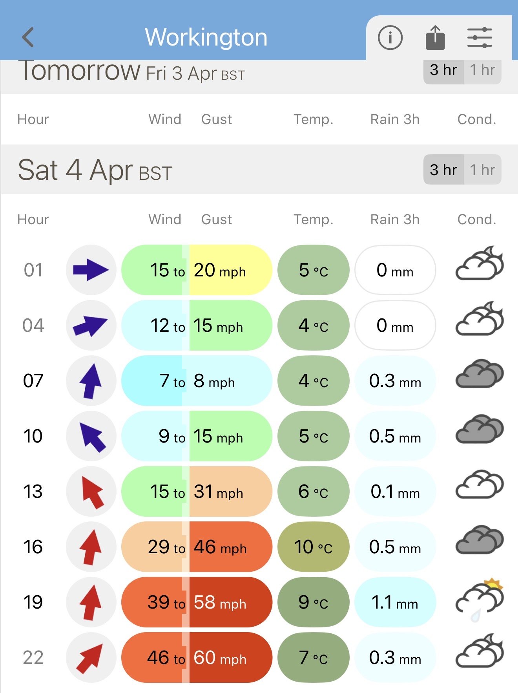This screenshot has width=518, height=693.
Task: Tap the Sat 4 Apr section header
Action: (x=95, y=170)
